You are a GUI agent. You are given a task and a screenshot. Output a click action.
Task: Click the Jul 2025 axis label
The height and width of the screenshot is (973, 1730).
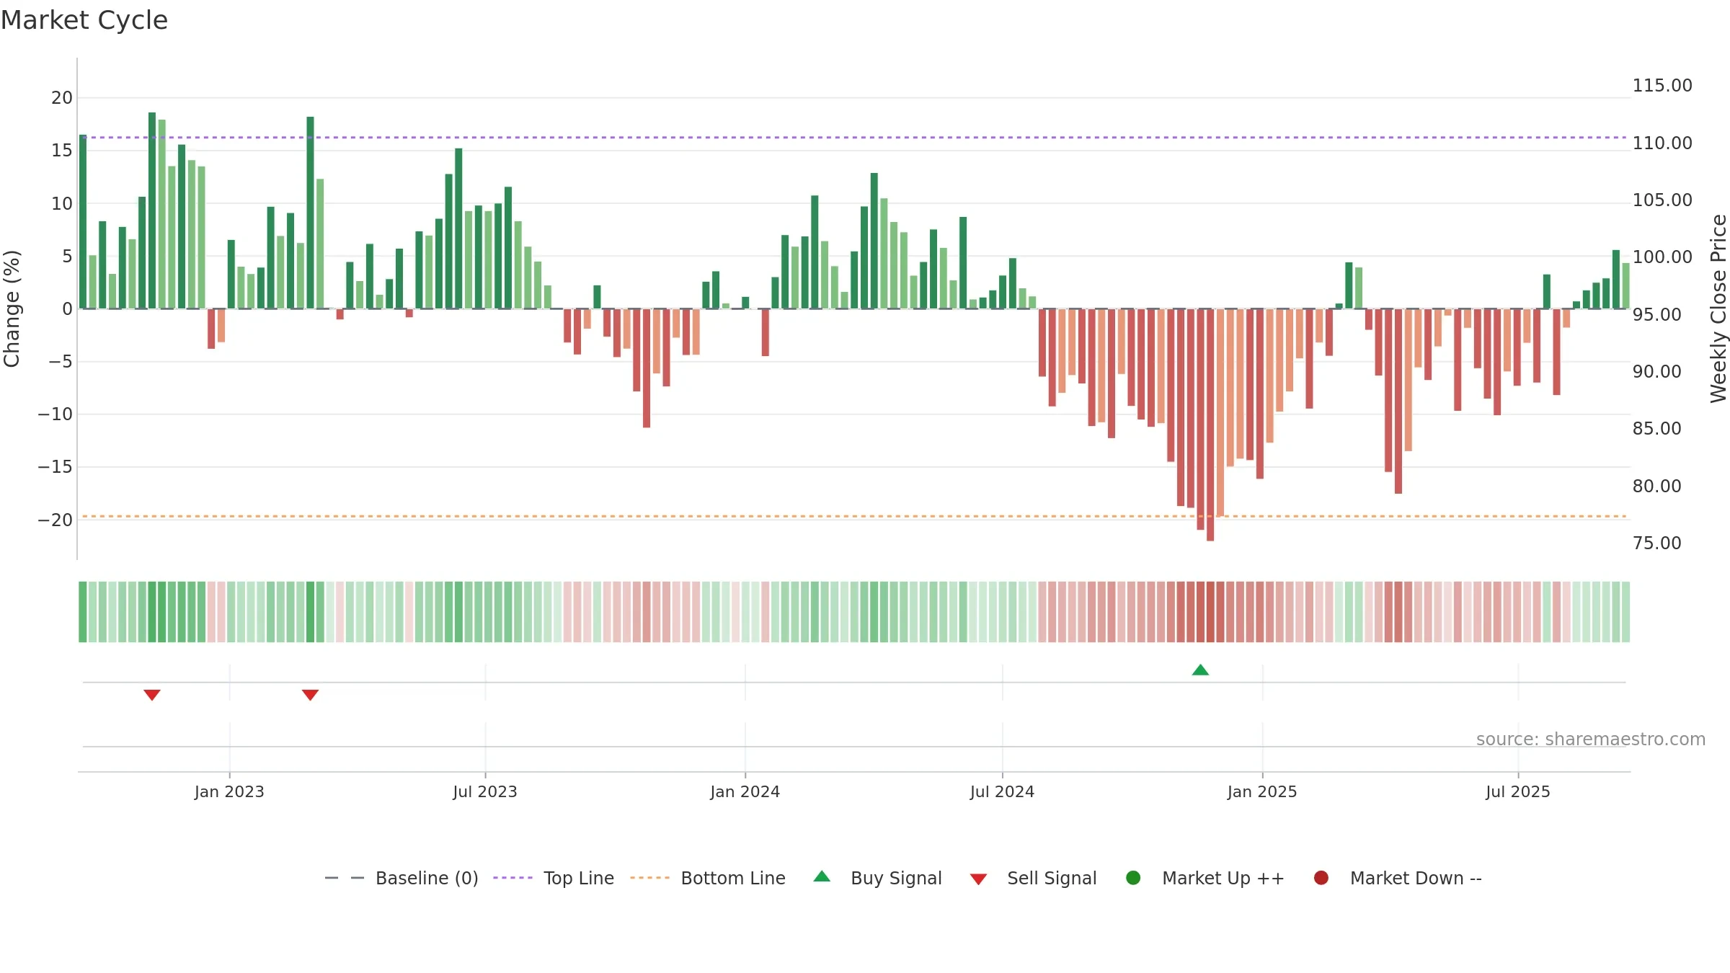tap(1517, 791)
